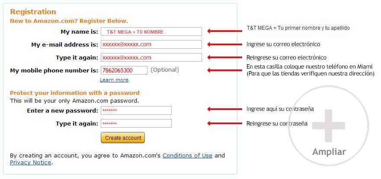
Task: Focus the "My name is" text field
Action: click(x=151, y=31)
